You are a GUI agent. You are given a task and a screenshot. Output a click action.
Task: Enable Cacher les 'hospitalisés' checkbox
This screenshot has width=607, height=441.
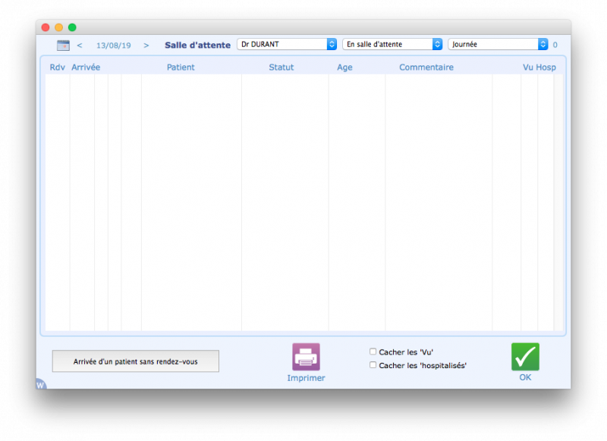click(x=373, y=365)
